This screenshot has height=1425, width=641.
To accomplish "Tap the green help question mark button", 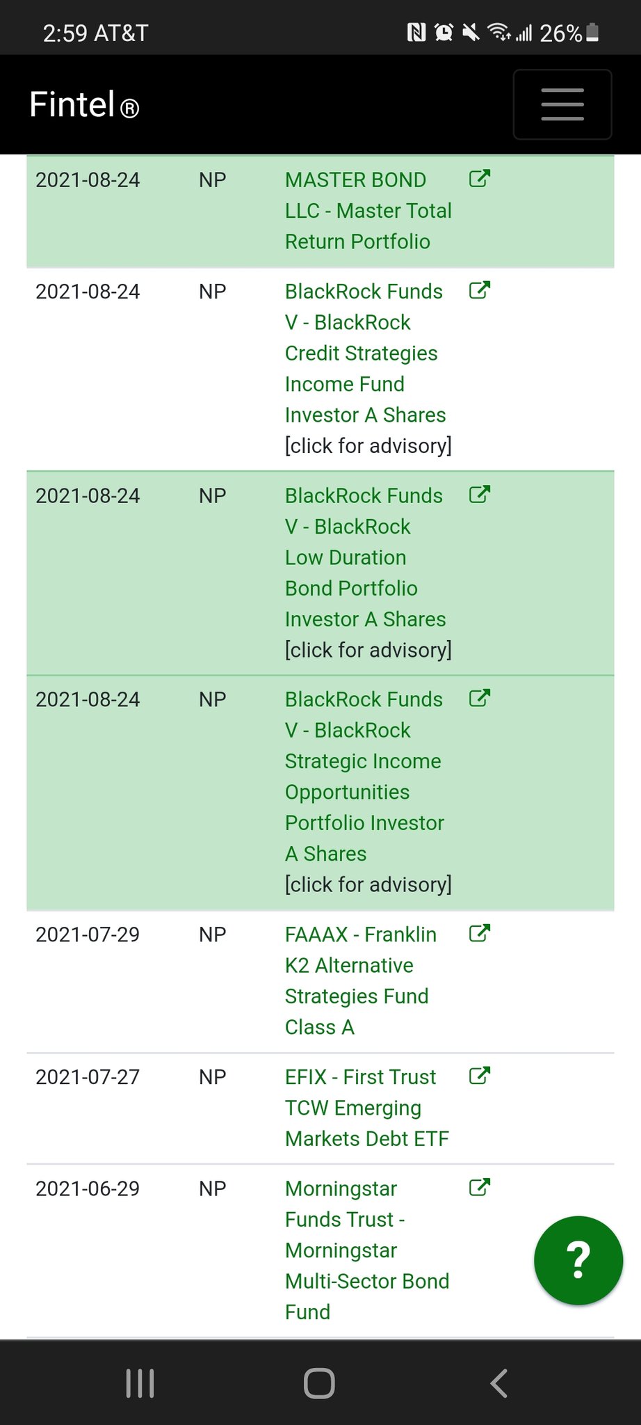I will (x=578, y=1259).
